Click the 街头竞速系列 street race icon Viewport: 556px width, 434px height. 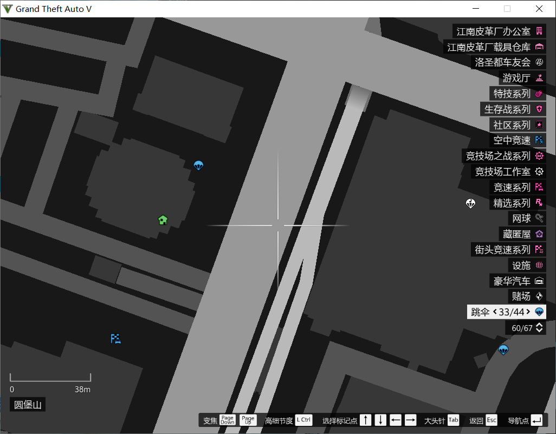click(x=539, y=250)
